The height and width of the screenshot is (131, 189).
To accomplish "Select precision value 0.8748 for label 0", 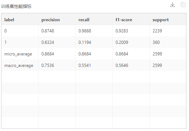I will pyautogui.click(x=48, y=31).
